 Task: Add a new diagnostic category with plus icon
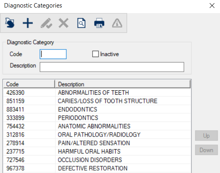(28, 23)
